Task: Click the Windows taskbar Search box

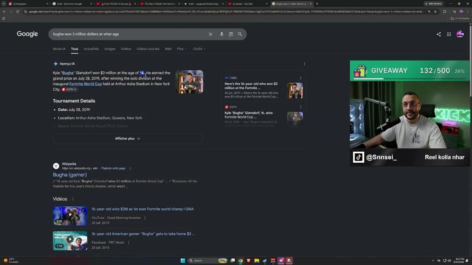Action: 208,261
